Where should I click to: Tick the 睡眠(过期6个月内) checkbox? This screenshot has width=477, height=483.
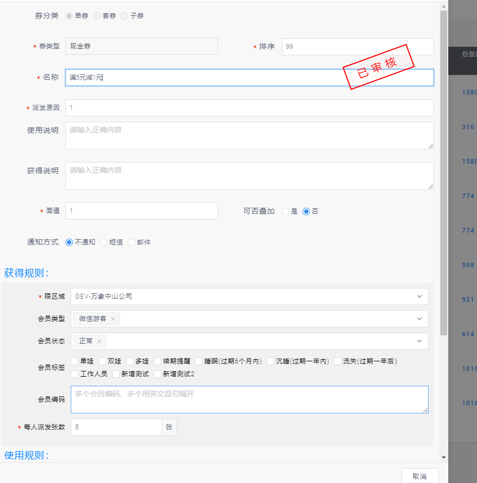pyautogui.click(x=198, y=361)
